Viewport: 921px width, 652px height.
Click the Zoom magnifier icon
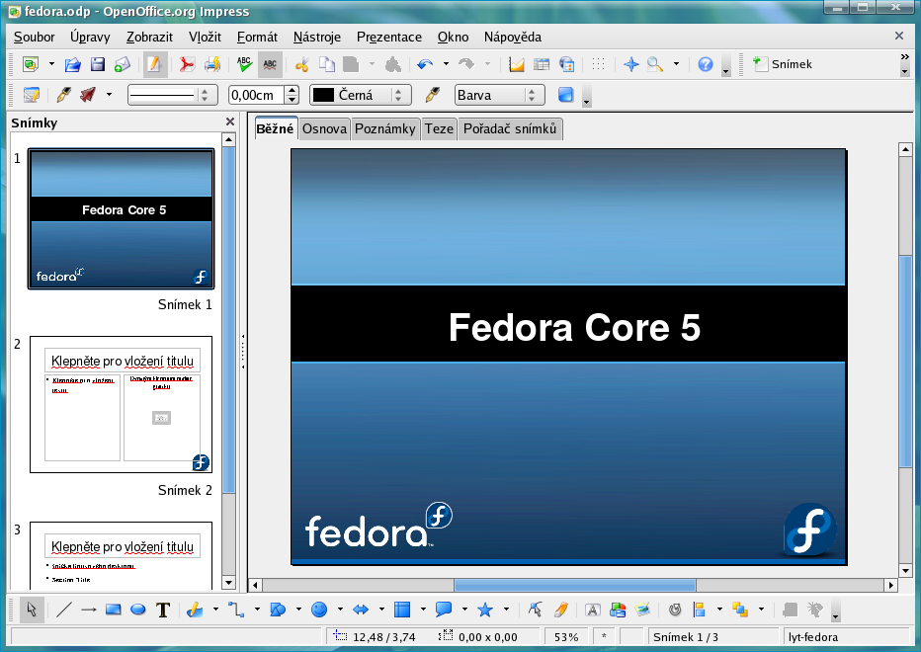coord(655,64)
